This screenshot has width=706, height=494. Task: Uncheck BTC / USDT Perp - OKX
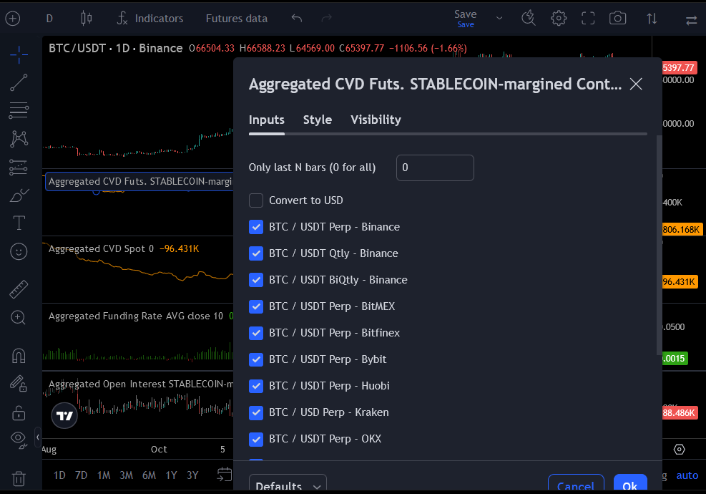(256, 439)
